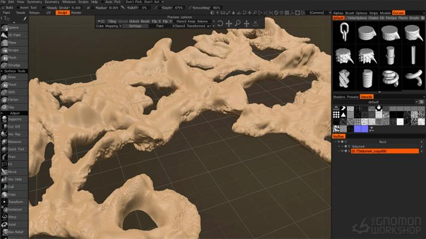
Task: Switch to the Retopo room tab
Action: (x=34, y=12)
